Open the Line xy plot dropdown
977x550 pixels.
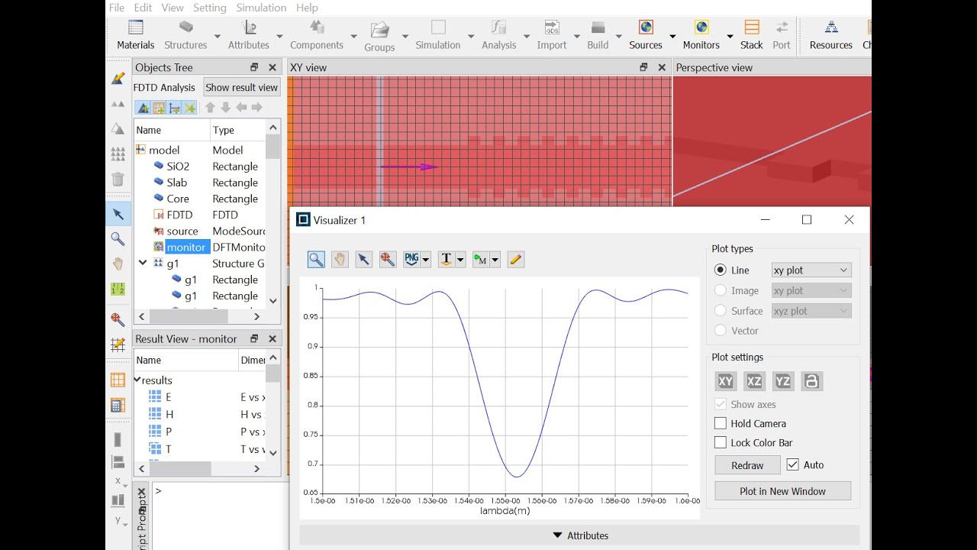pyautogui.click(x=811, y=270)
